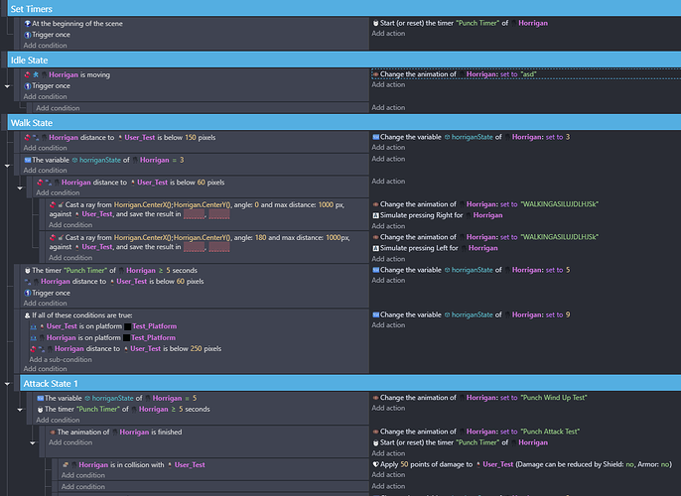Select the Attack State 1 group header
This screenshot has width=681, height=496.
(x=350, y=384)
